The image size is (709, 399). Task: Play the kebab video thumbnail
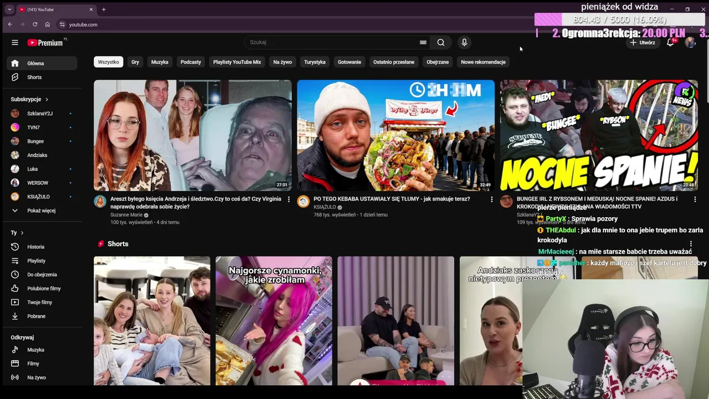[395, 135]
